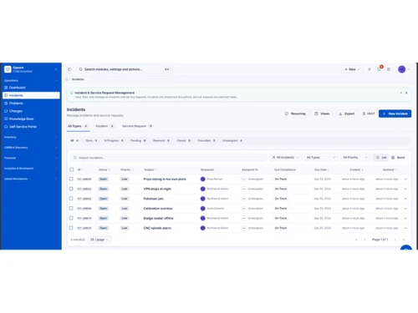Open the Incidents item in sidebar

pyautogui.click(x=31, y=95)
